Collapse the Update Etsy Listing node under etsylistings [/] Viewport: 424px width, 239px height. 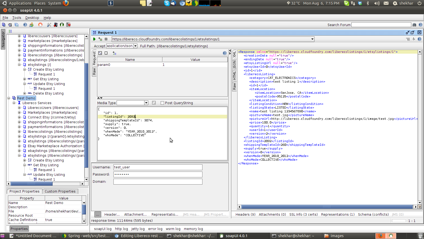coord(25,84)
